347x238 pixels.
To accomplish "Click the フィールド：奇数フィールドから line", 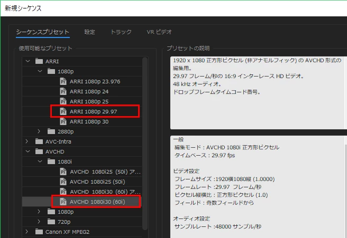I will tap(214, 203).
